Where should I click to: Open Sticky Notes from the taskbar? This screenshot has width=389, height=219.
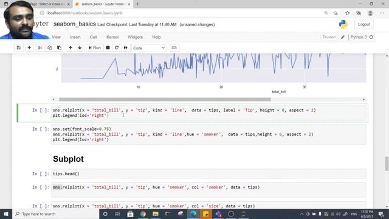click(206, 214)
